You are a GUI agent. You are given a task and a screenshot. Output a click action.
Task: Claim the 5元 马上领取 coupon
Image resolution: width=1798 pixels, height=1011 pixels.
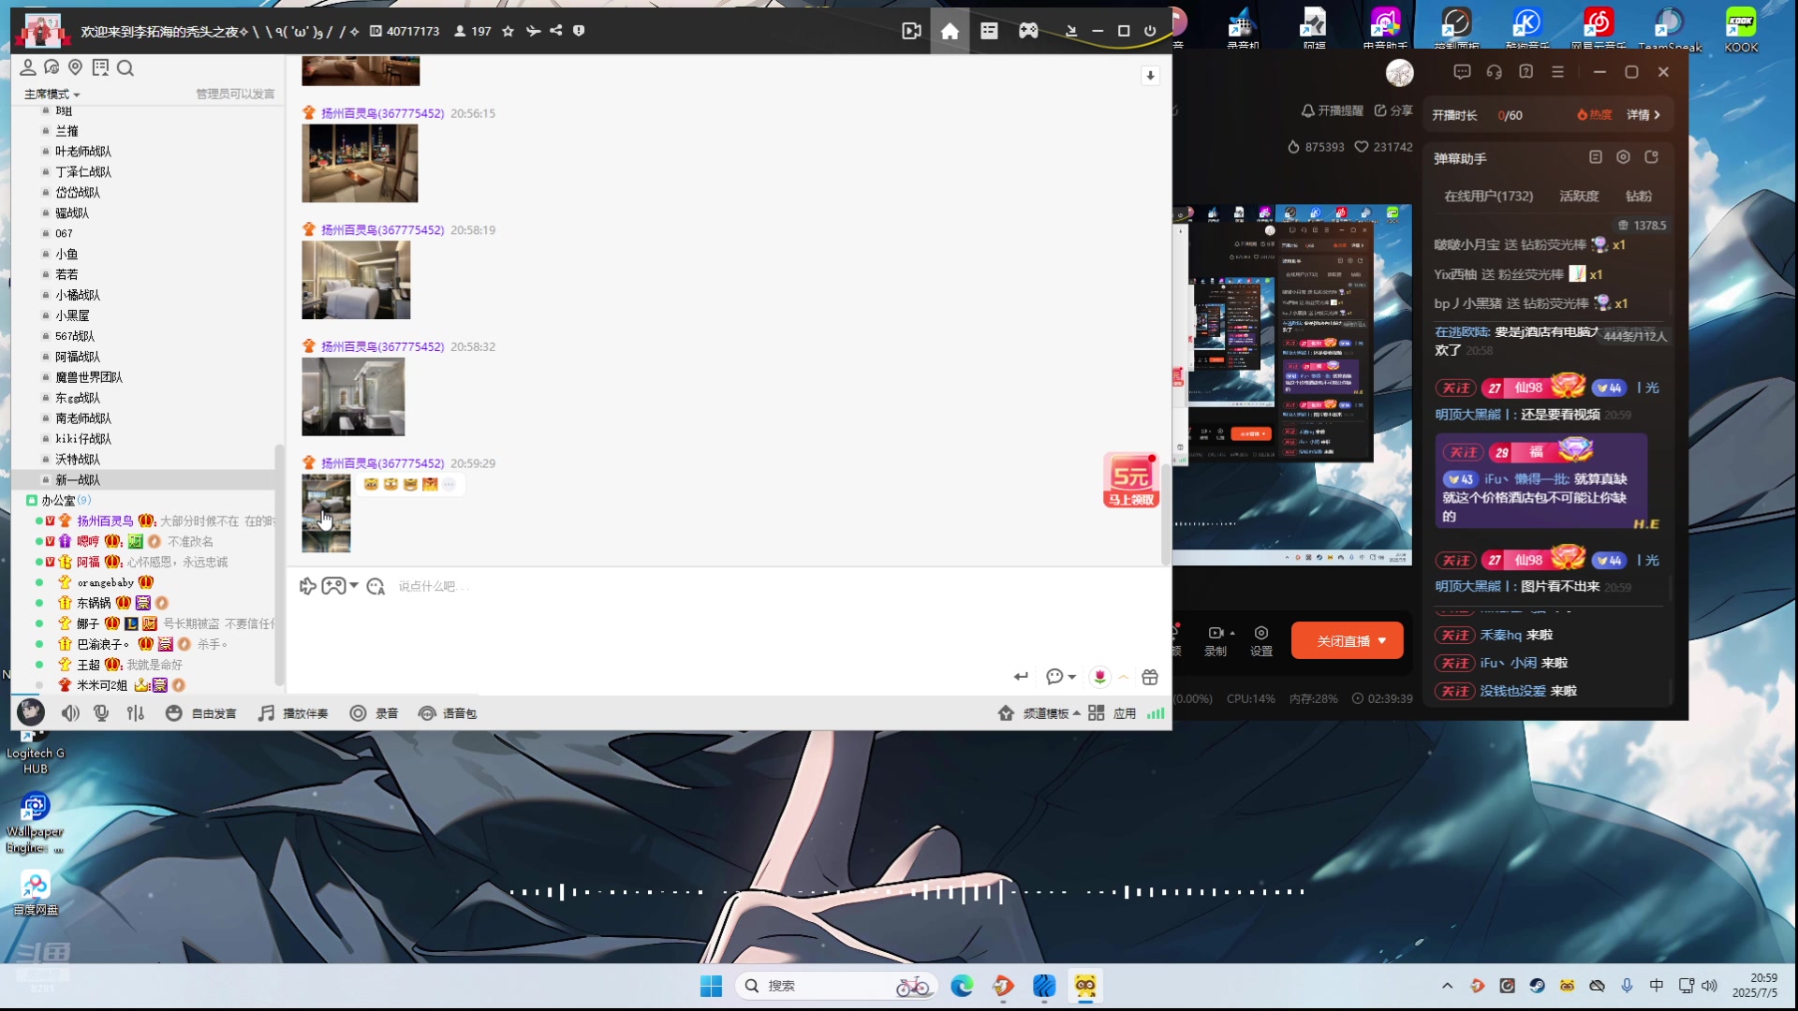[1131, 481]
